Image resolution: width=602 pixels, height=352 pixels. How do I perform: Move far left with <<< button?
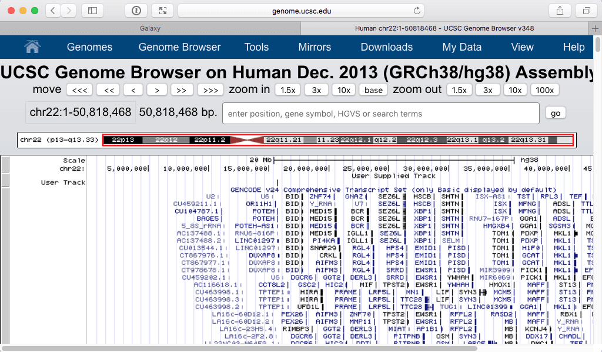click(x=79, y=90)
